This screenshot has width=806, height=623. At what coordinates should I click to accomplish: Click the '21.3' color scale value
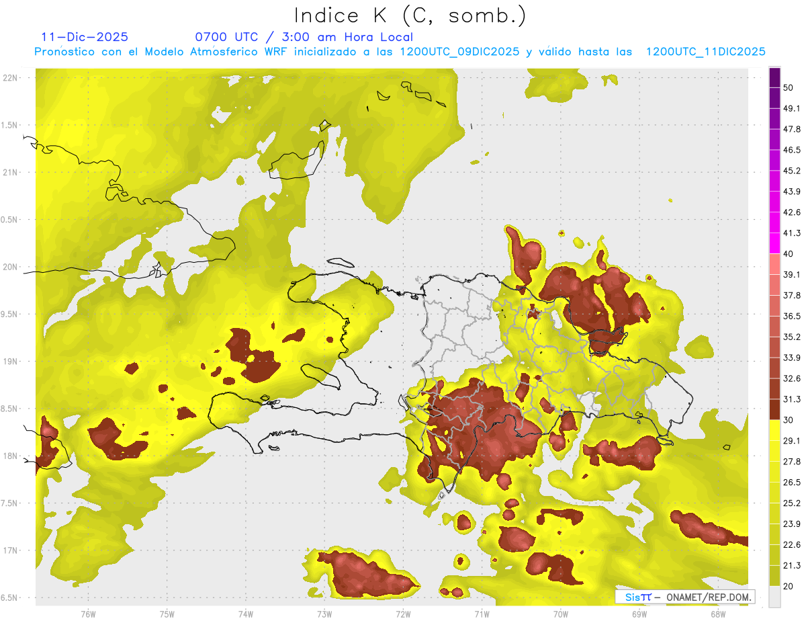click(792, 565)
